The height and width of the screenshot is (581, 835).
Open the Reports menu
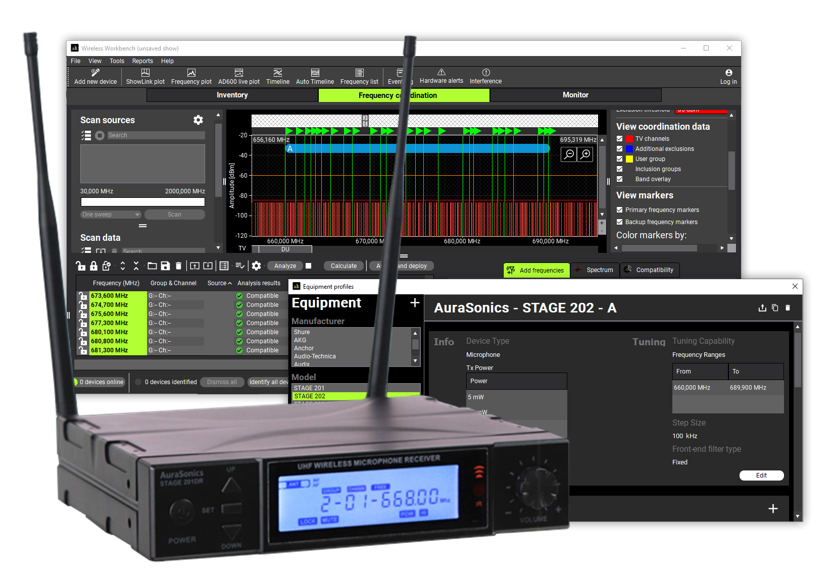click(x=142, y=61)
